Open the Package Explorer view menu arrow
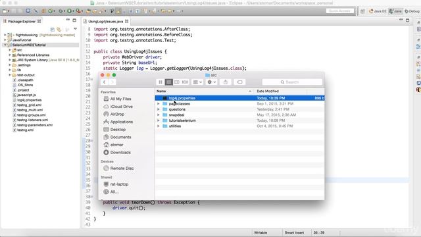This screenshot has height=237, width=421. click(x=75, y=29)
